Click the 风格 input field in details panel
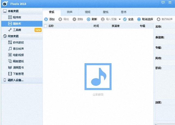 (x=165, y=63)
